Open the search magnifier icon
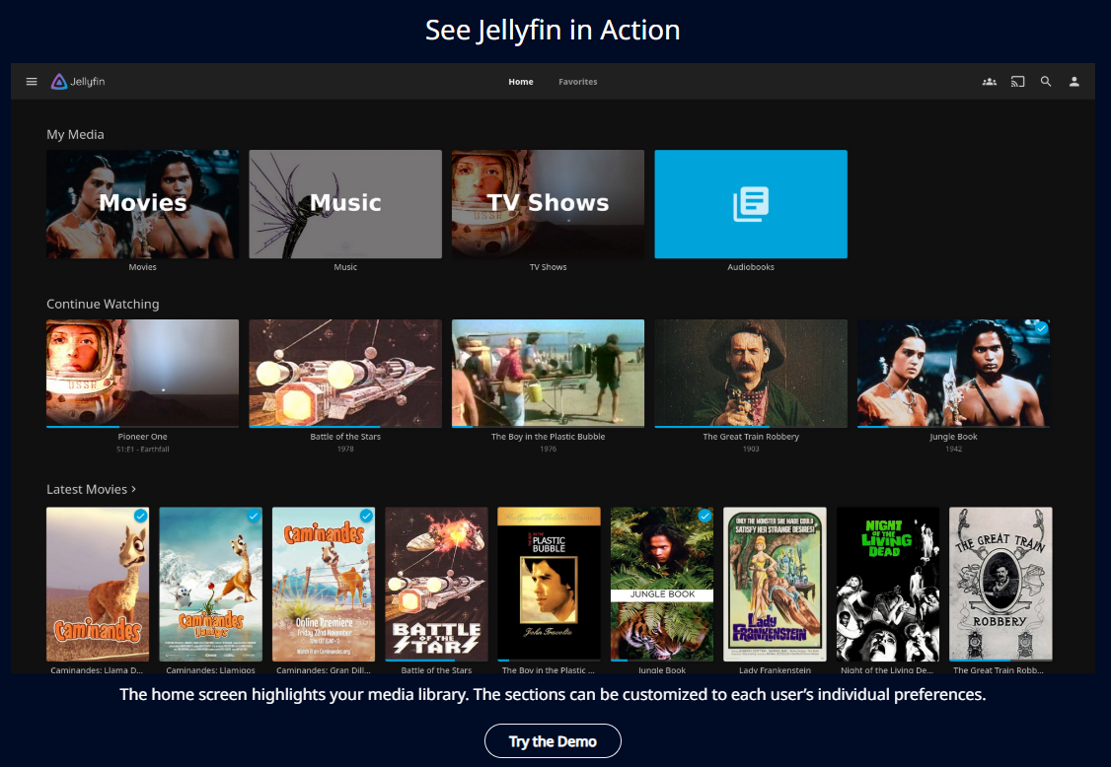 click(1046, 82)
